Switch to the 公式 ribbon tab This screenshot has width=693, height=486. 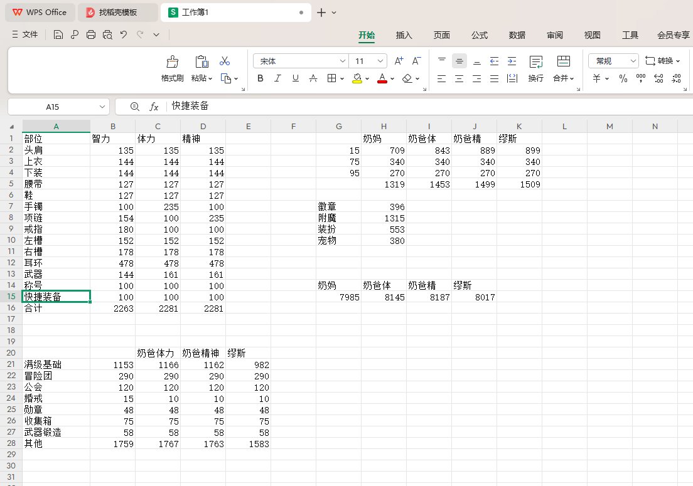click(x=480, y=35)
